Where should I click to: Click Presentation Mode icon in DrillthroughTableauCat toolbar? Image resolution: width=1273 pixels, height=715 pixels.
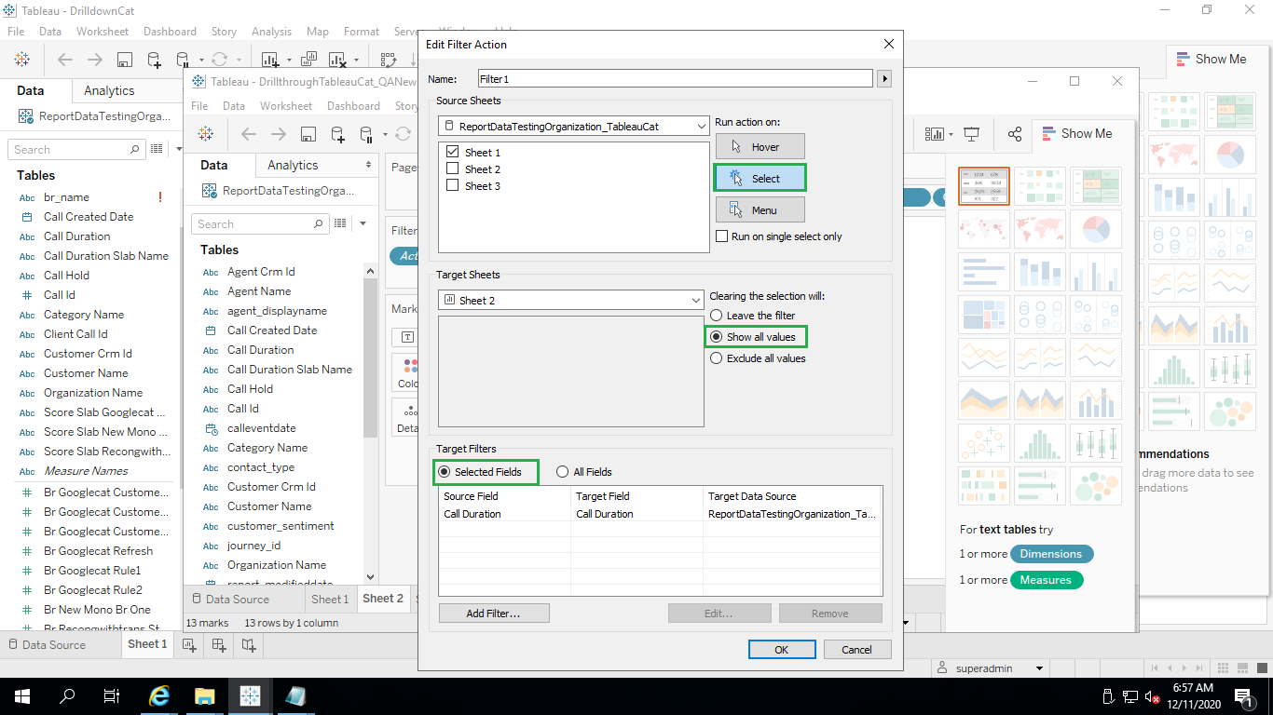click(x=972, y=134)
